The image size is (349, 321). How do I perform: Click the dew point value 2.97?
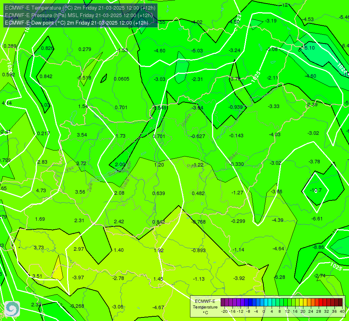79,249
